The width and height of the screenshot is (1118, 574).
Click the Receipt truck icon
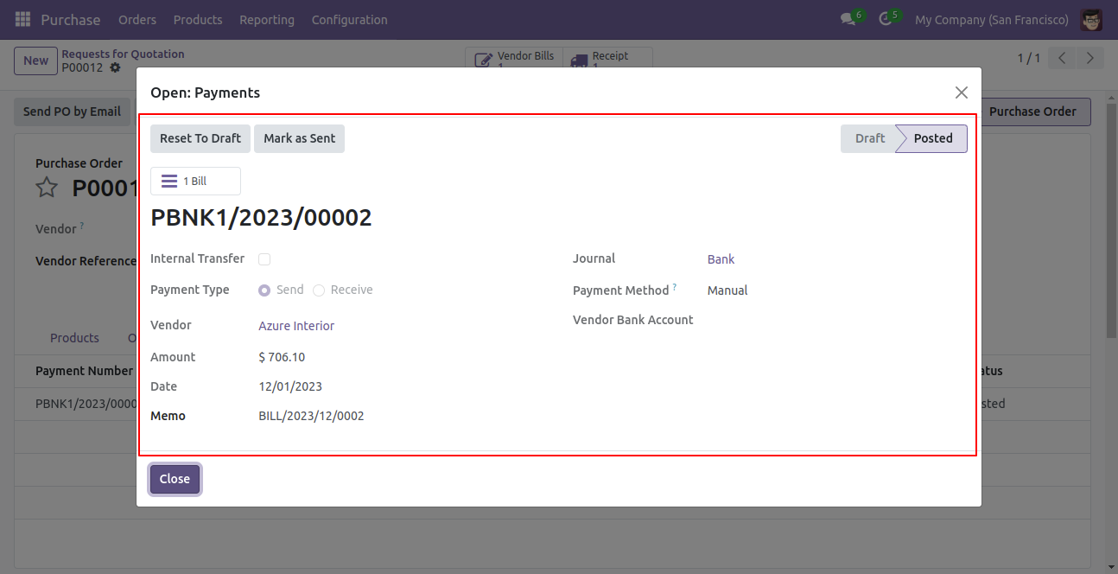tap(579, 61)
